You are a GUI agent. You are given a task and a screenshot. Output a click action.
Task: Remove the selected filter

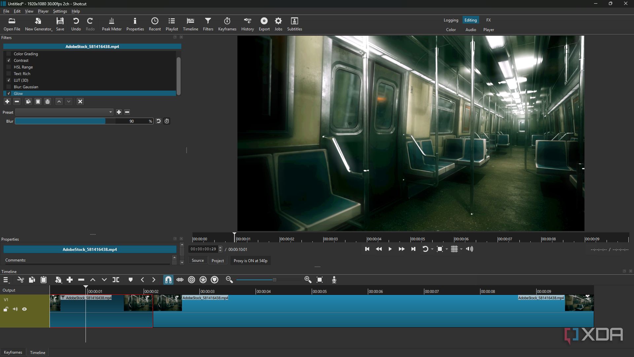coord(17,101)
